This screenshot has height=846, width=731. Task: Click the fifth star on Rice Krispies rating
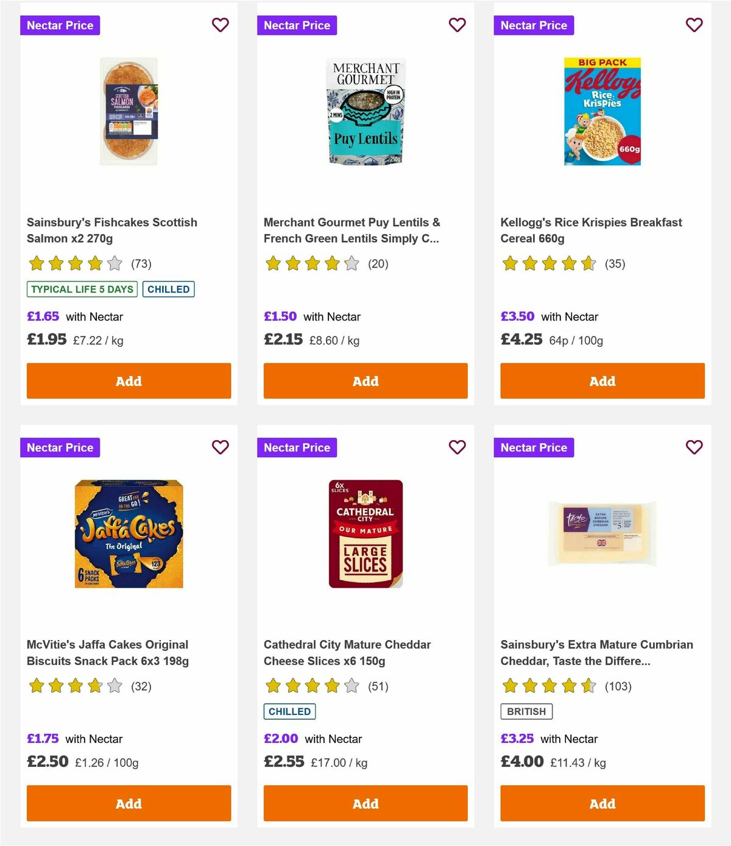coord(587,264)
